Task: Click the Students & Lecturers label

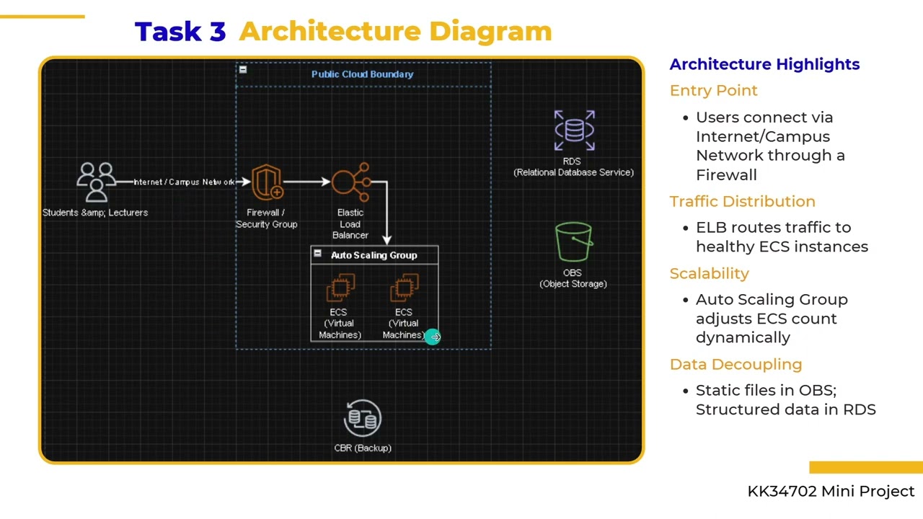Action: tap(95, 213)
